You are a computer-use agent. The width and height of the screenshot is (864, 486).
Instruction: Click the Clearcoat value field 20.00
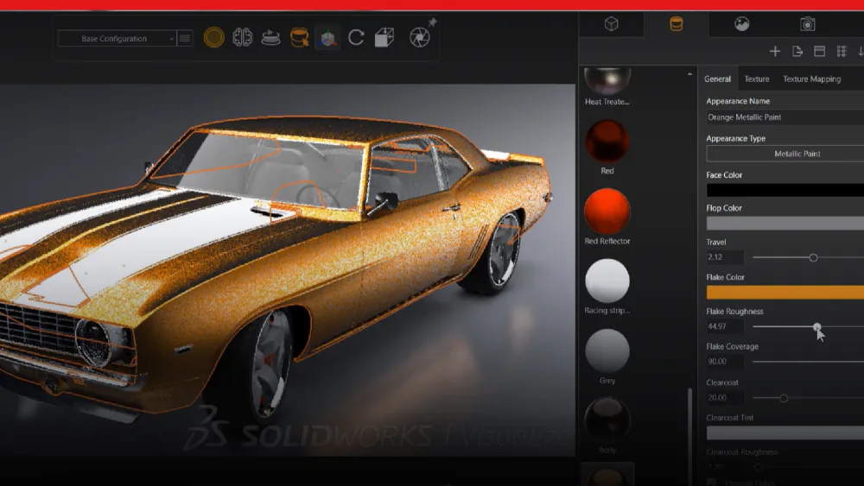(x=725, y=397)
